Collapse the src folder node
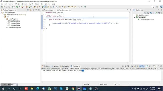 coord(3,17)
